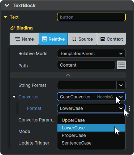The width and height of the screenshot is (134, 155).
Task: Select the Source binding tab
Action: (82, 39)
